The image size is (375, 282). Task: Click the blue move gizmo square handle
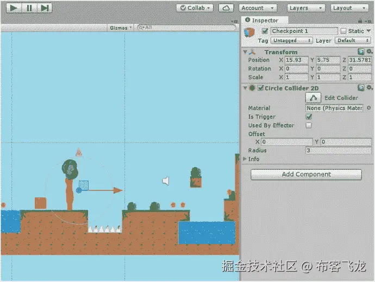pyautogui.click(x=84, y=185)
